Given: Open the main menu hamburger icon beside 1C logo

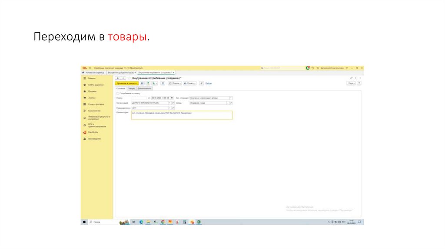Looking at the screenshot, I should (x=90, y=68).
